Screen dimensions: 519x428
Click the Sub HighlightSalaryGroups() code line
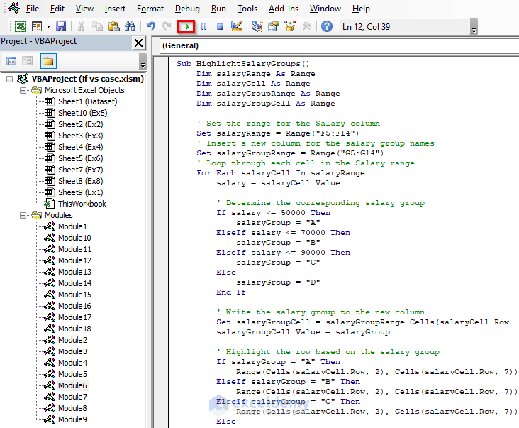coord(242,64)
